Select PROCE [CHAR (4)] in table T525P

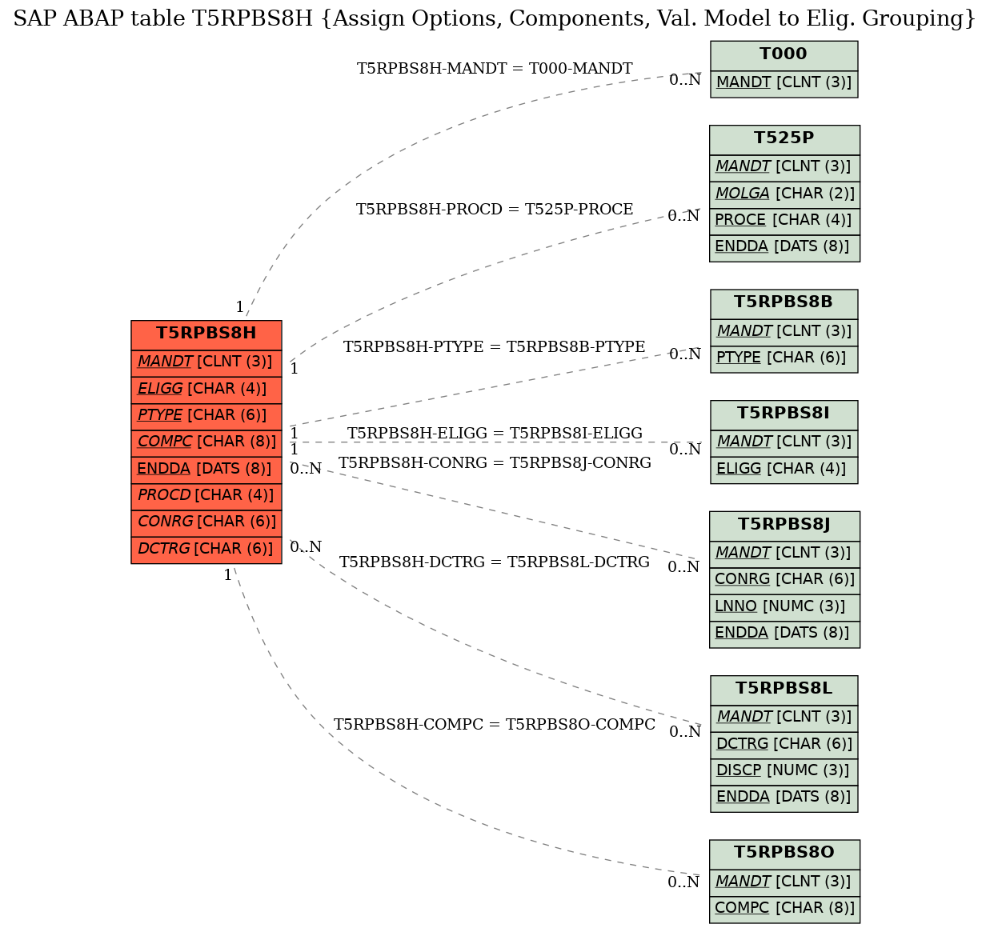tap(784, 220)
